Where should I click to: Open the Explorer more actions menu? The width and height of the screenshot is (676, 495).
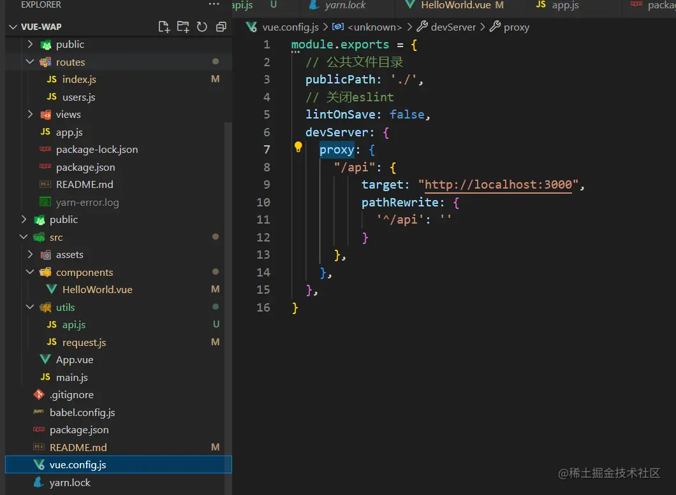pos(214,5)
